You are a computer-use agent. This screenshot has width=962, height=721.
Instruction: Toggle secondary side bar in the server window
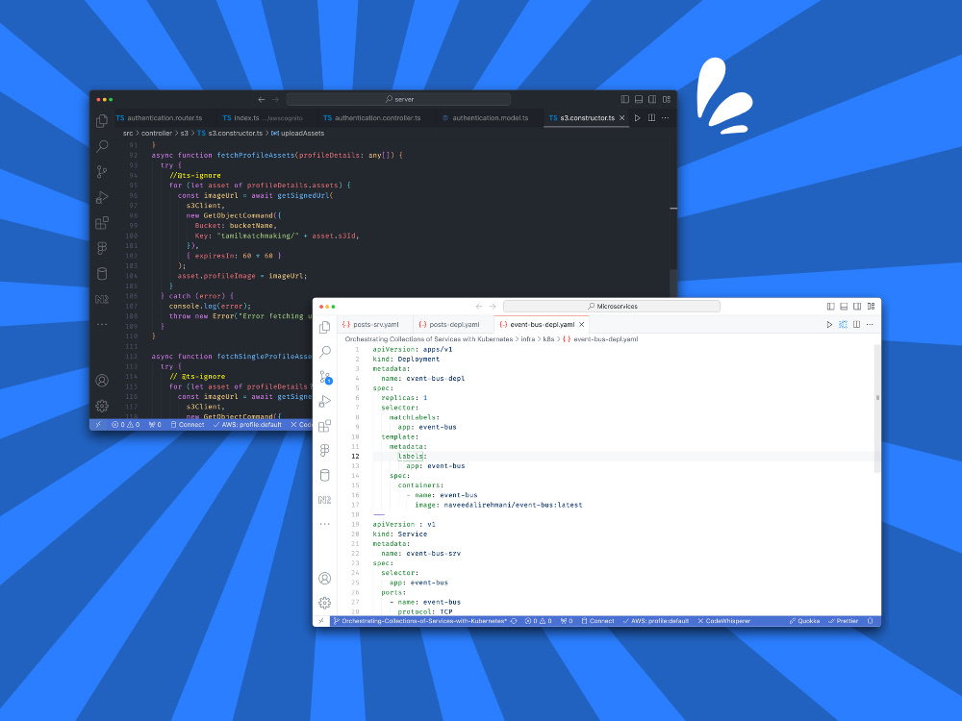652,99
